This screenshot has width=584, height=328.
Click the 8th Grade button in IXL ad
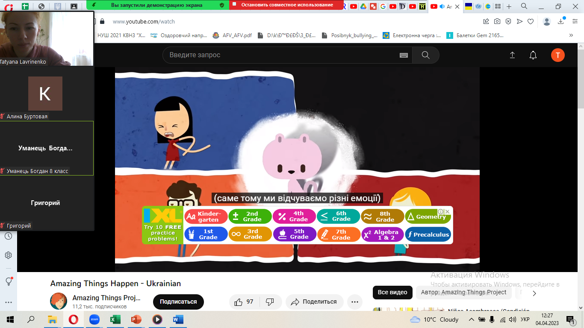pyautogui.click(x=383, y=217)
